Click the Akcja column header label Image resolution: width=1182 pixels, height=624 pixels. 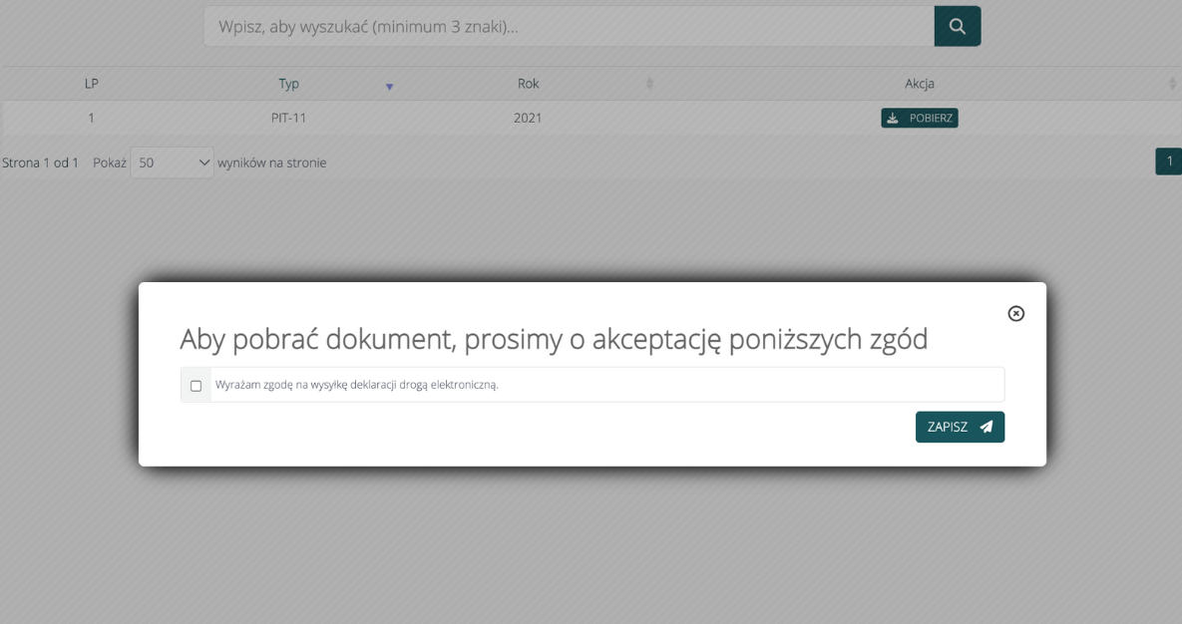tap(919, 85)
